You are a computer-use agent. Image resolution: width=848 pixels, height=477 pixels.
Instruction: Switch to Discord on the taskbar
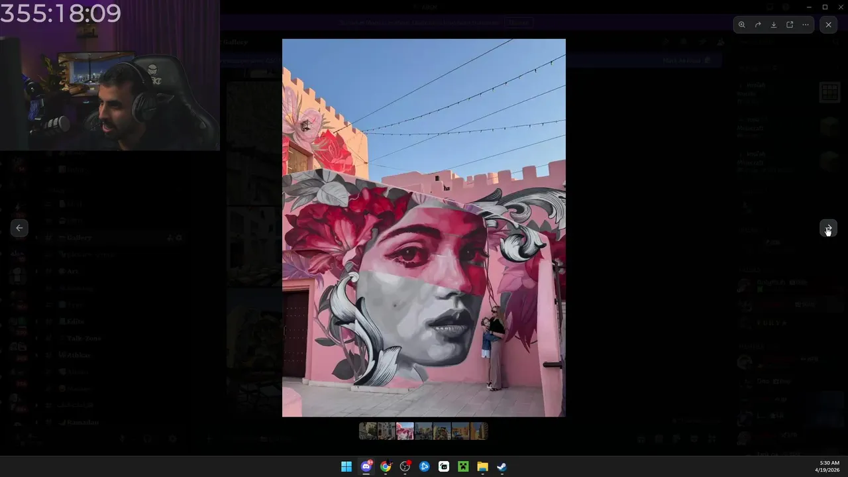(x=366, y=466)
